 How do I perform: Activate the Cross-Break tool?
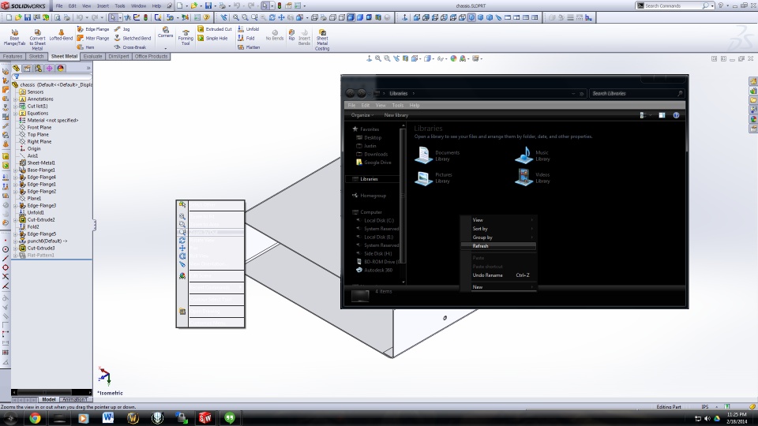[130, 47]
